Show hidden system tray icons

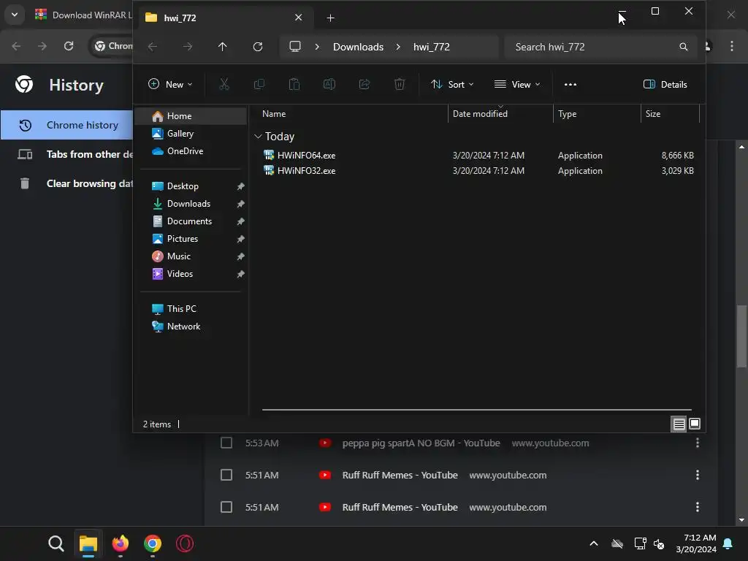tap(594, 543)
